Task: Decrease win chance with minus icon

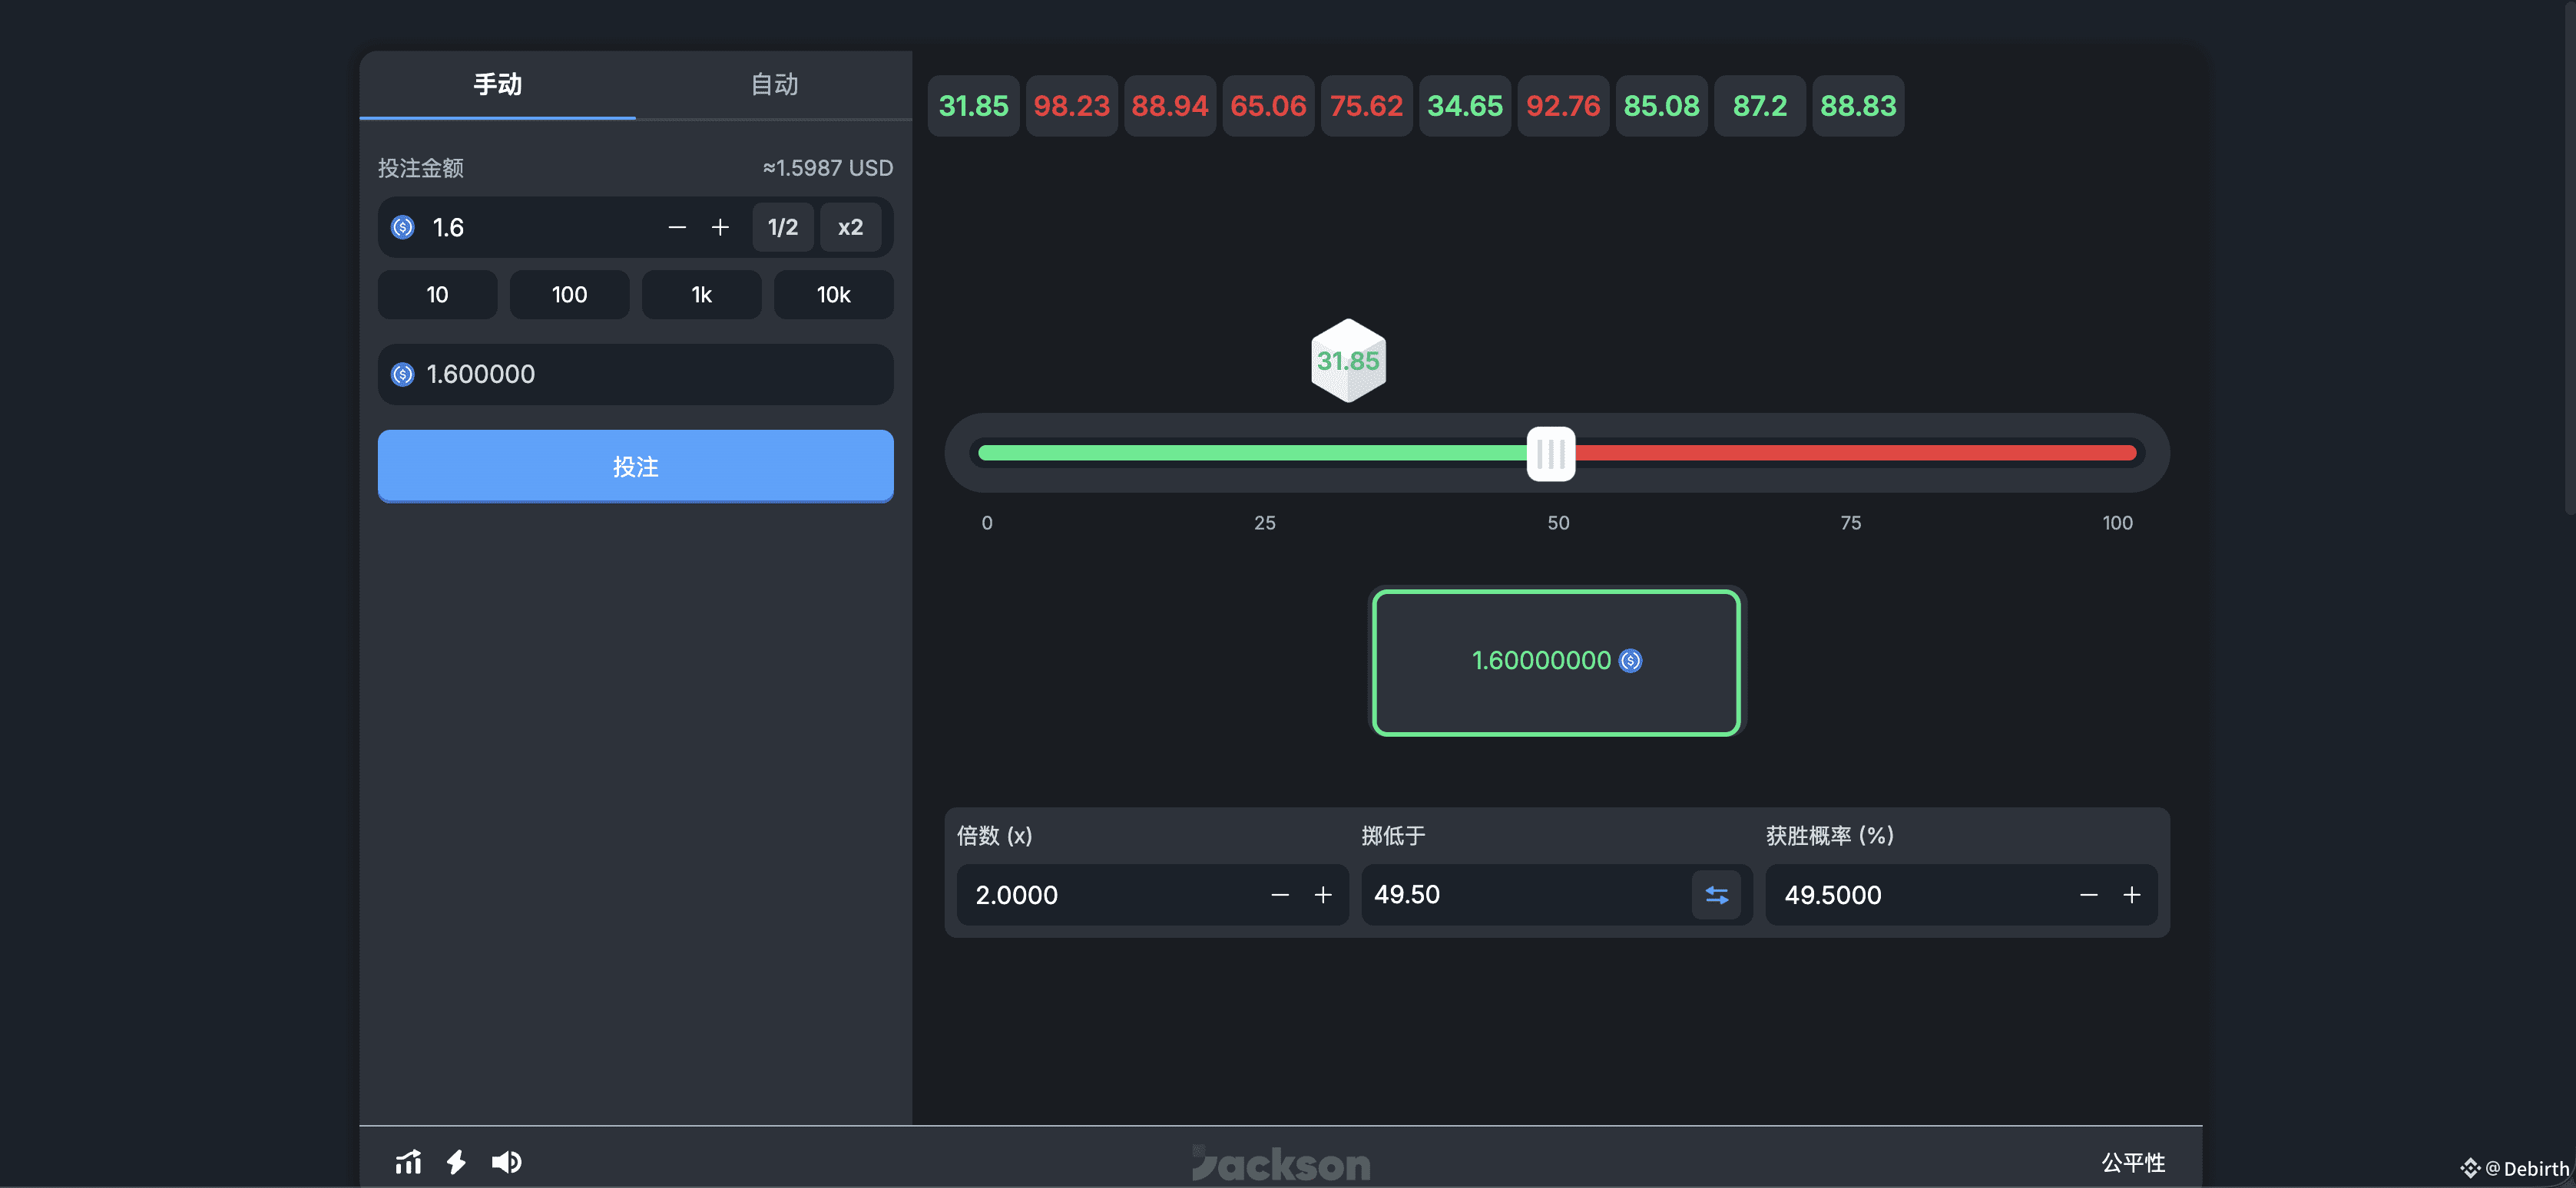Action: click(x=2088, y=894)
